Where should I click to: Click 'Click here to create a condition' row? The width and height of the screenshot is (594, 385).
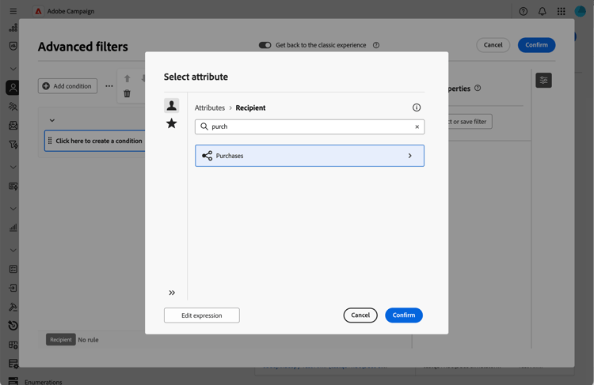coord(95,141)
